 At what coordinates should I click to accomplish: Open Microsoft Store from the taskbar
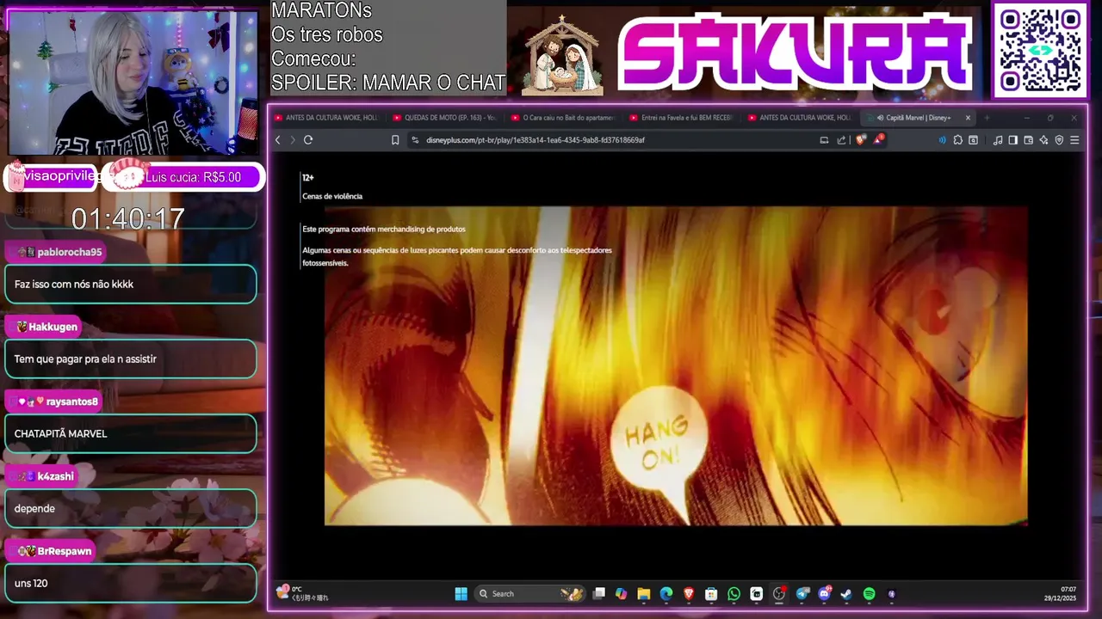[711, 593]
